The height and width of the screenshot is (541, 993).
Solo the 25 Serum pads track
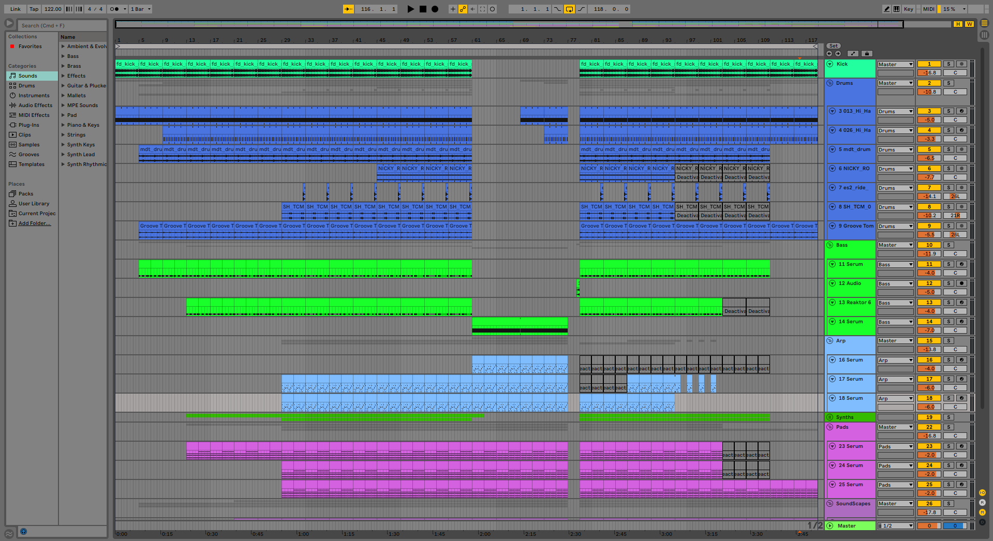point(948,485)
